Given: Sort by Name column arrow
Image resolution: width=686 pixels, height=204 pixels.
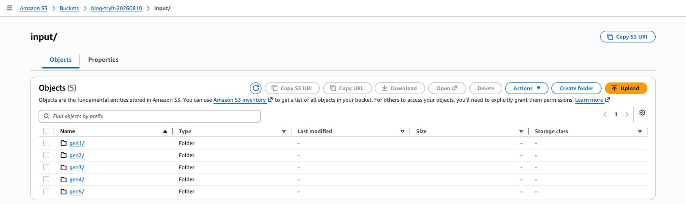Looking at the screenshot, I should [x=165, y=131].
